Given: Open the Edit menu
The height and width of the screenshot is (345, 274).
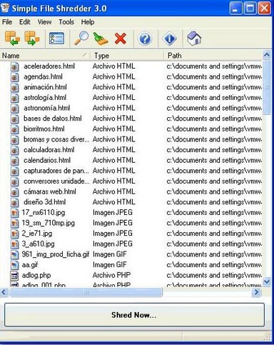Looking at the screenshot, I should tap(25, 22).
